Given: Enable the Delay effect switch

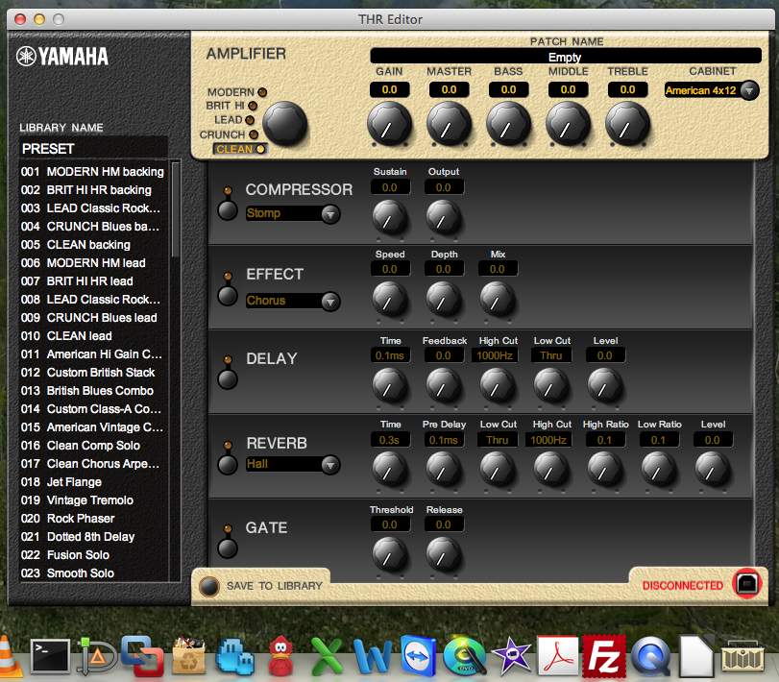Looking at the screenshot, I should tap(228, 378).
